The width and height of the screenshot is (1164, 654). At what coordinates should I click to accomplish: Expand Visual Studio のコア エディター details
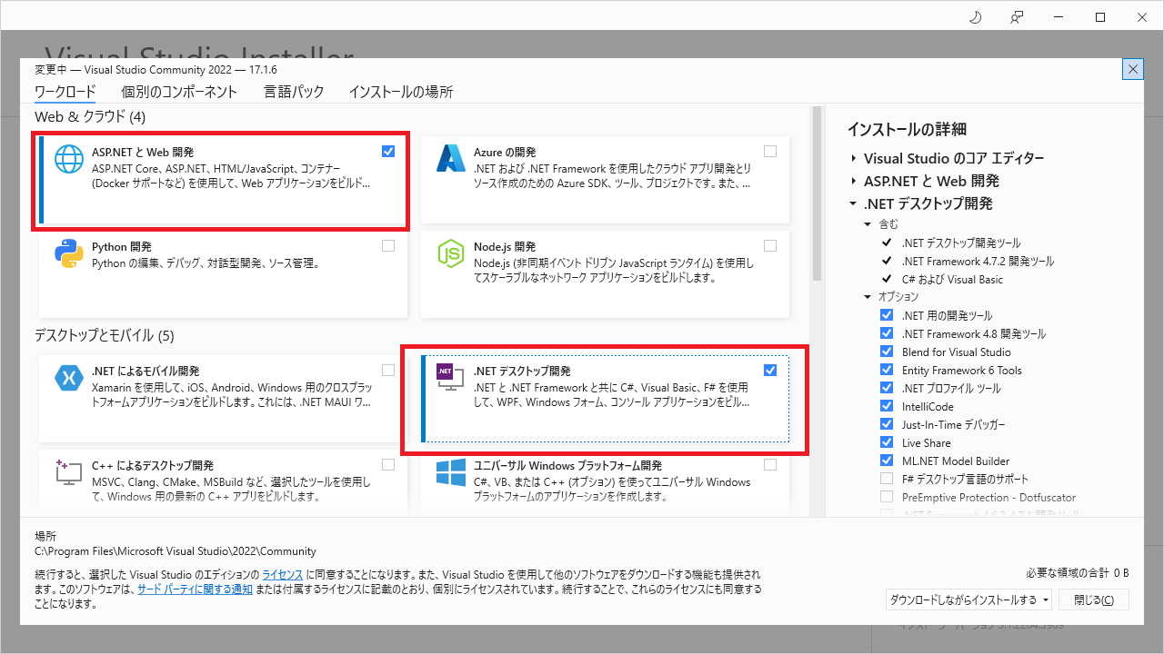click(x=854, y=158)
